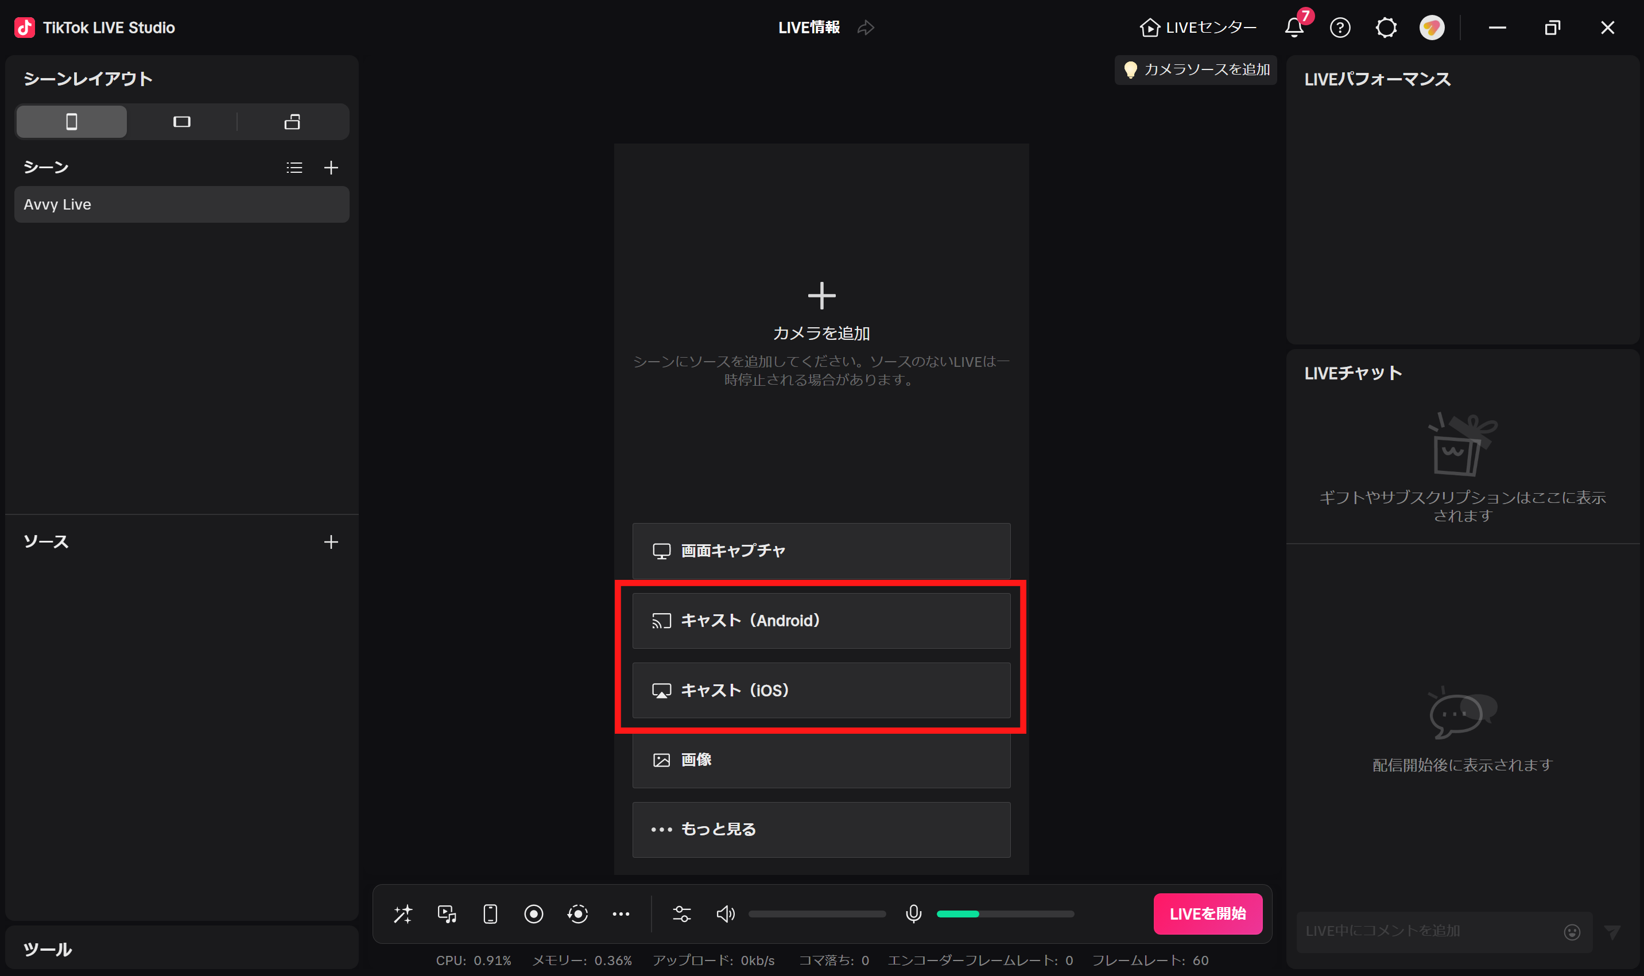Click the record button icon
1644x976 pixels.
coord(533,914)
